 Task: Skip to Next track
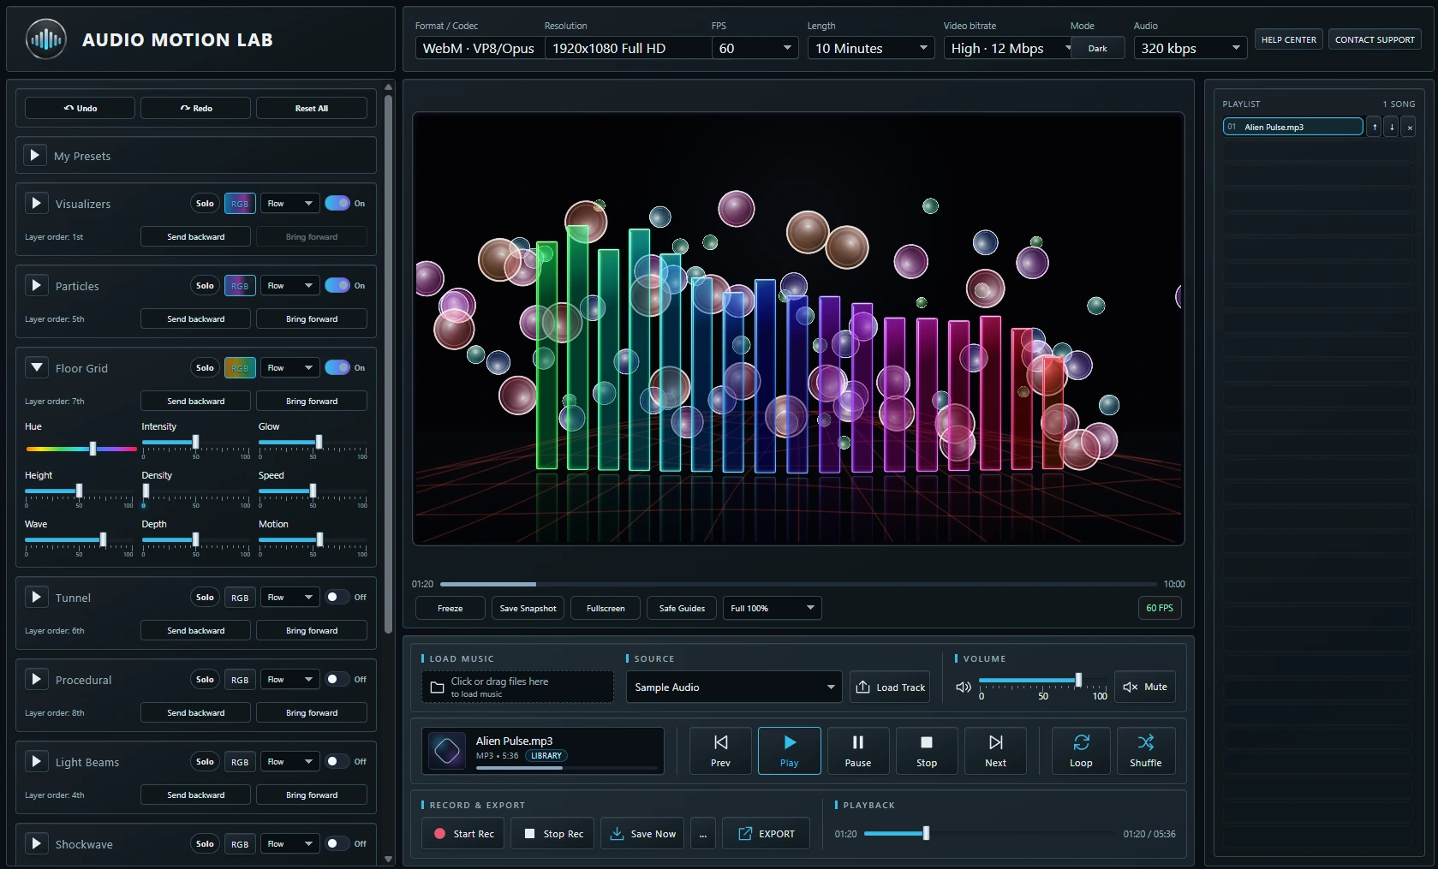[995, 751]
